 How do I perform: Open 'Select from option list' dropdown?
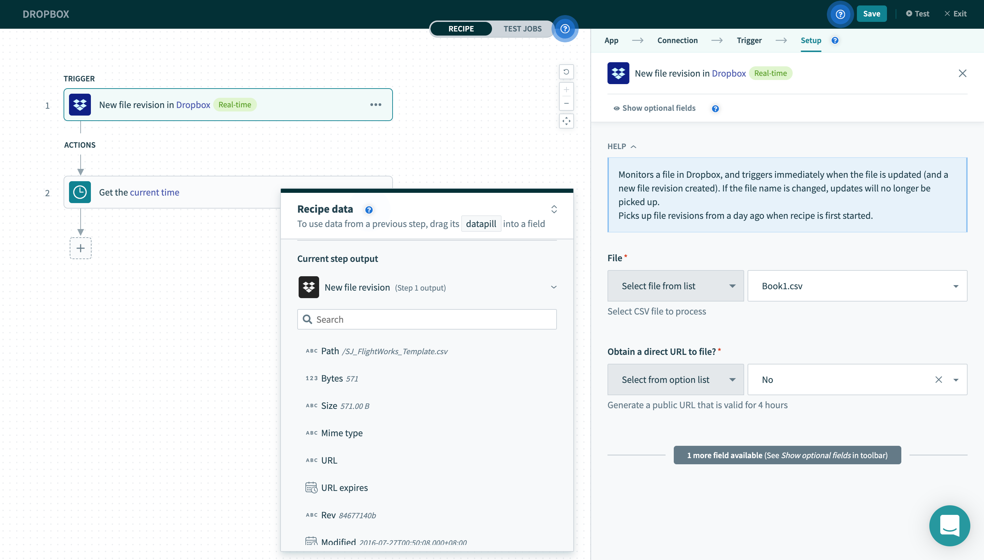click(675, 379)
